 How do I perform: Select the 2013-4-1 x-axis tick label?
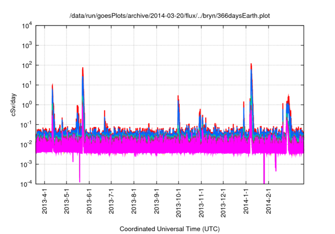click(x=44, y=201)
